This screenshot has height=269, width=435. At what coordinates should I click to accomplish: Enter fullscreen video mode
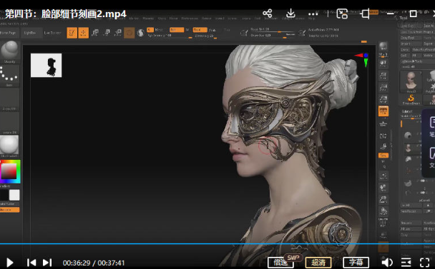click(425, 263)
